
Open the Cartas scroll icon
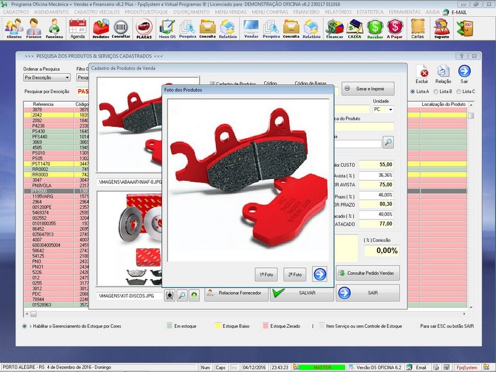pos(417,29)
